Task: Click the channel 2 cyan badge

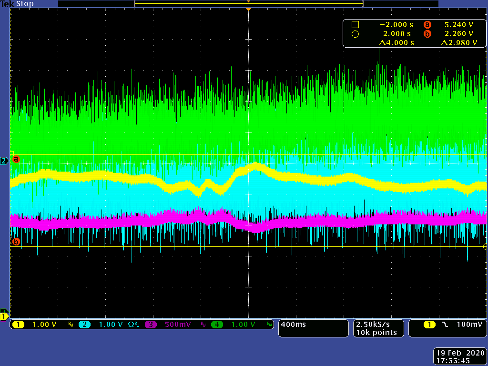Action: [84, 325]
